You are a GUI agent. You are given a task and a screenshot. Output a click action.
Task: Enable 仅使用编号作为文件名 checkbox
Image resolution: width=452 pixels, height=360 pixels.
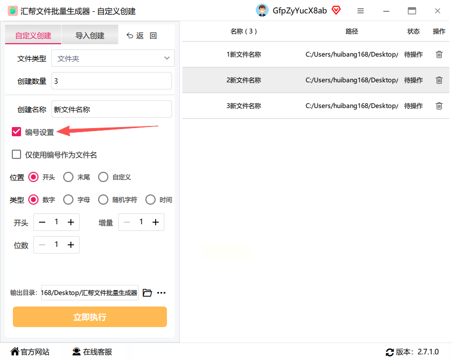(x=16, y=154)
